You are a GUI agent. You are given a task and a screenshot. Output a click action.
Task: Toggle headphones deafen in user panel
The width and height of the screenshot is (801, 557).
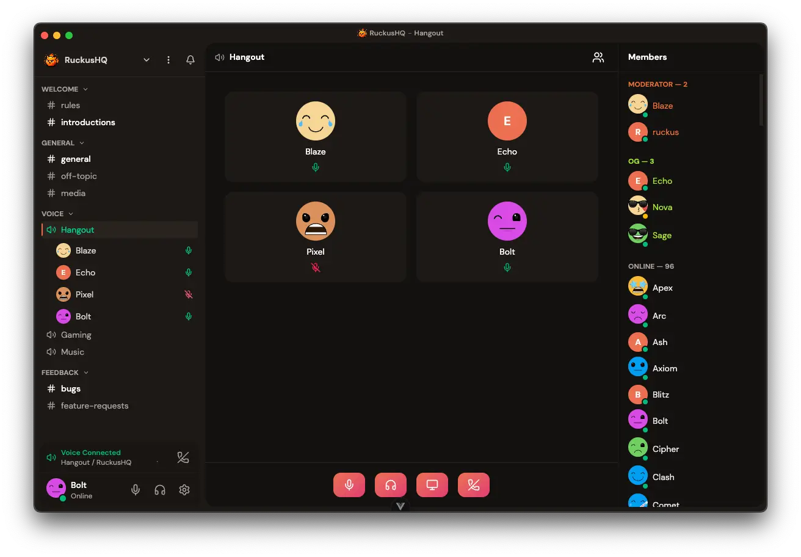[160, 490]
